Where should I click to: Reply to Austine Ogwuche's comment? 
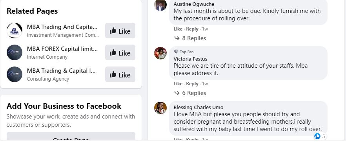click(192, 29)
